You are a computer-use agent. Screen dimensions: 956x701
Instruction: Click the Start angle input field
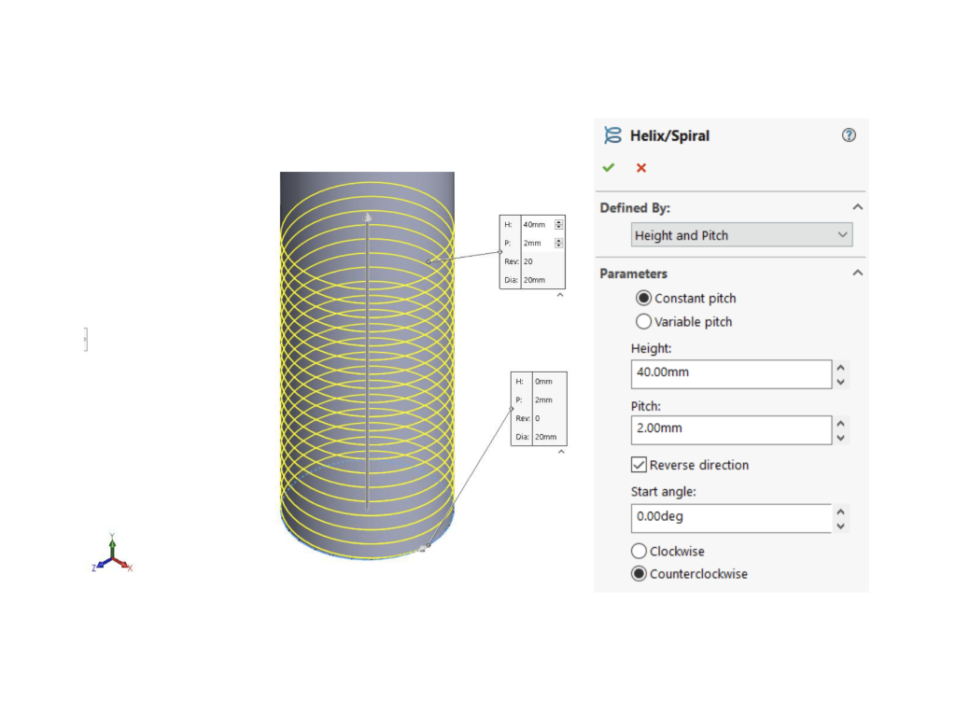[x=731, y=518]
